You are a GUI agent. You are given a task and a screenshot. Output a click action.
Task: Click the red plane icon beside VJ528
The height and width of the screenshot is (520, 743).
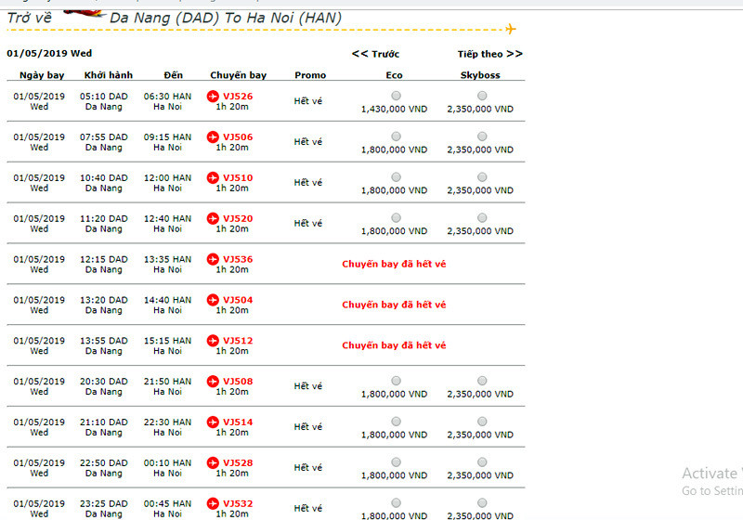point(213,462)
